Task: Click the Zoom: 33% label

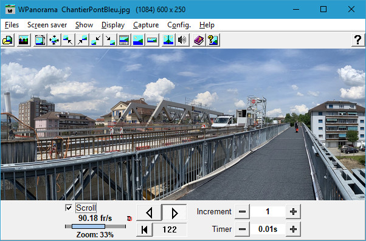Action: coord(95,235)
